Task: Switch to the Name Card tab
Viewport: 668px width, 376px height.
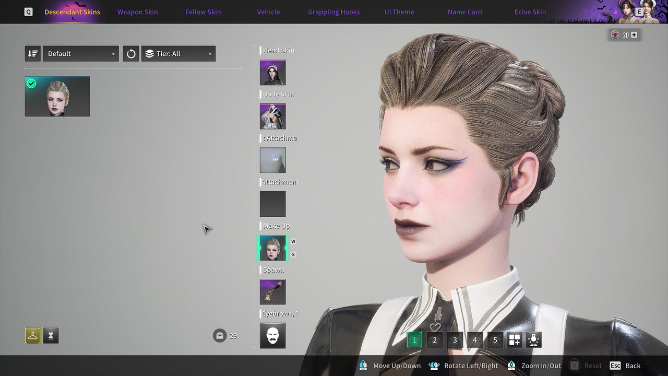Action: (464, 11)
